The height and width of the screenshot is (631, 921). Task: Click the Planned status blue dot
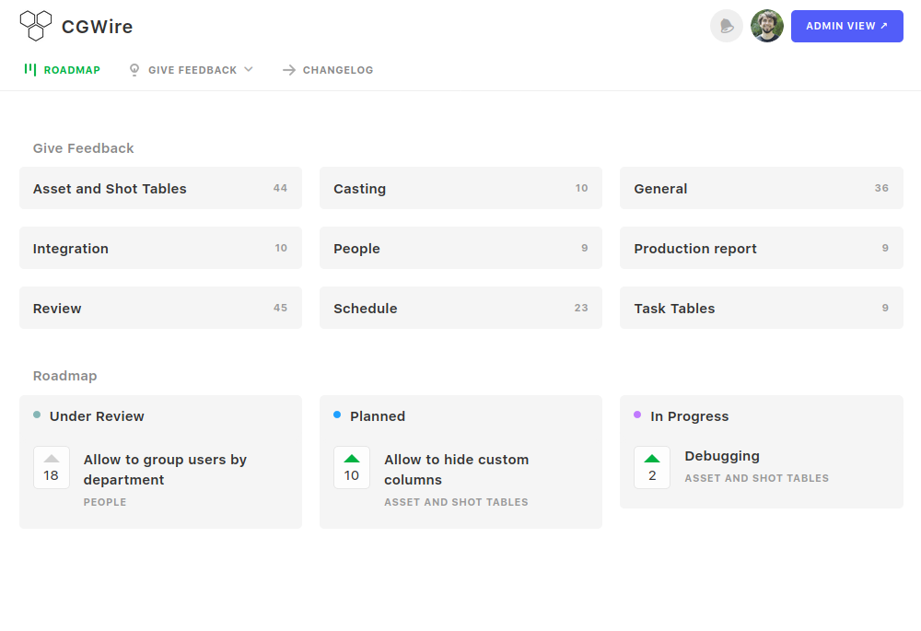coord(337,415)
